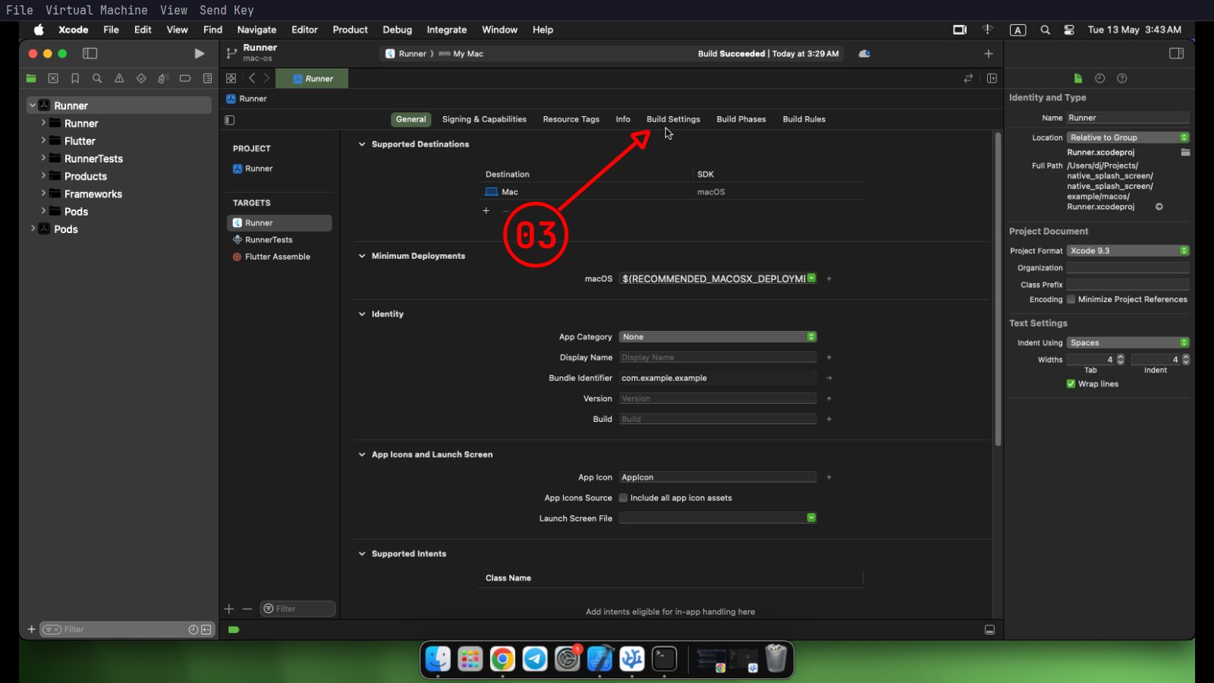Expand the RunnerTests folder
This screenshot has width=1214, height=683.
pos(43,158)
